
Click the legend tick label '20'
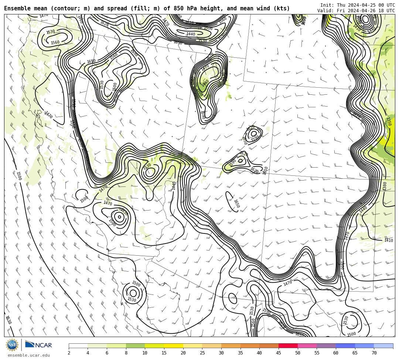[183, 353]
